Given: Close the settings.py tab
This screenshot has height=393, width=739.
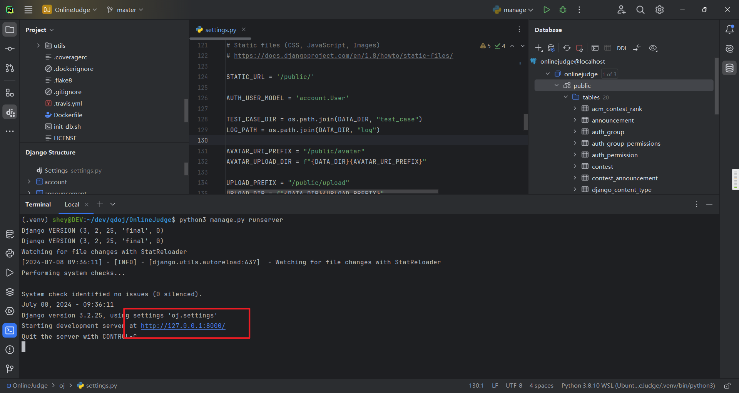Looking at the screenshot, I should [x=244, y=29].
